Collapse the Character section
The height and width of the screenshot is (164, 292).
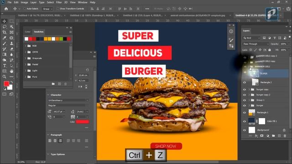click(x=48, y=95)
